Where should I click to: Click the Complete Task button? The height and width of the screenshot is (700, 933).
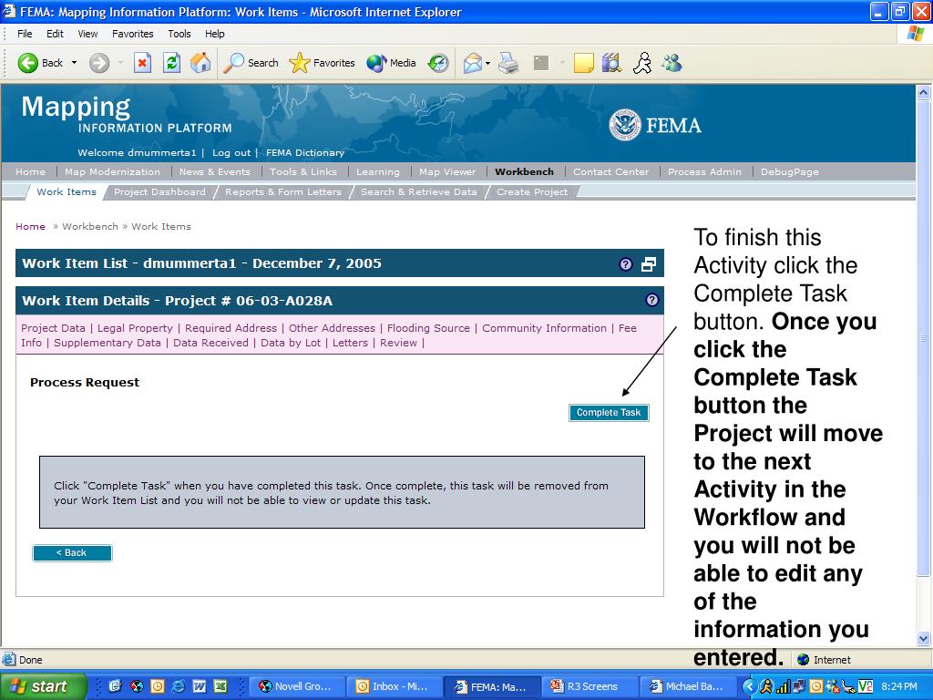pos(609,413)
